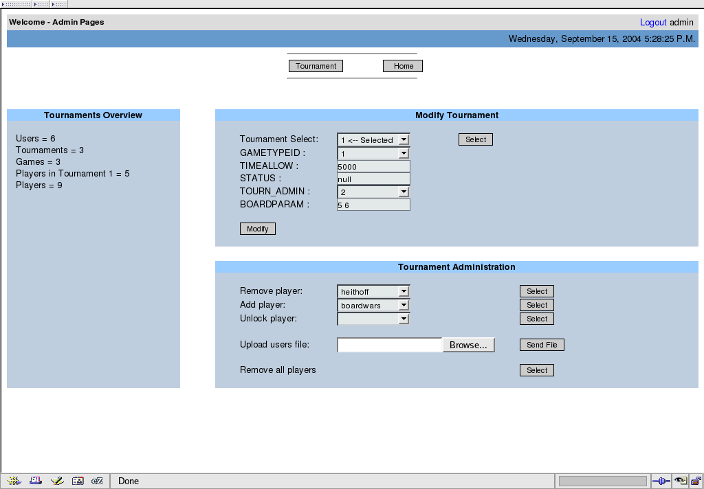Screen dimensions: 704x489
Task: Open the Tournament Select dropdown
Action: (x=373, y=140)
